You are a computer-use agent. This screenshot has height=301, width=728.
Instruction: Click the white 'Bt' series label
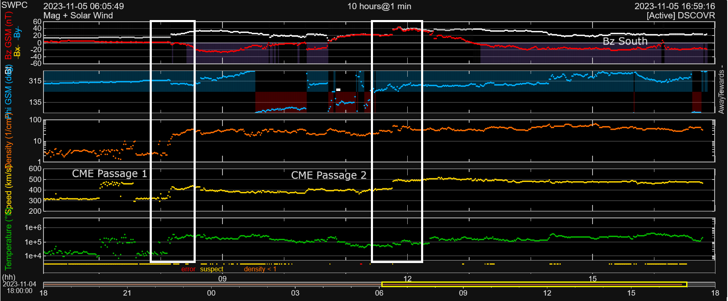(8, 70)
